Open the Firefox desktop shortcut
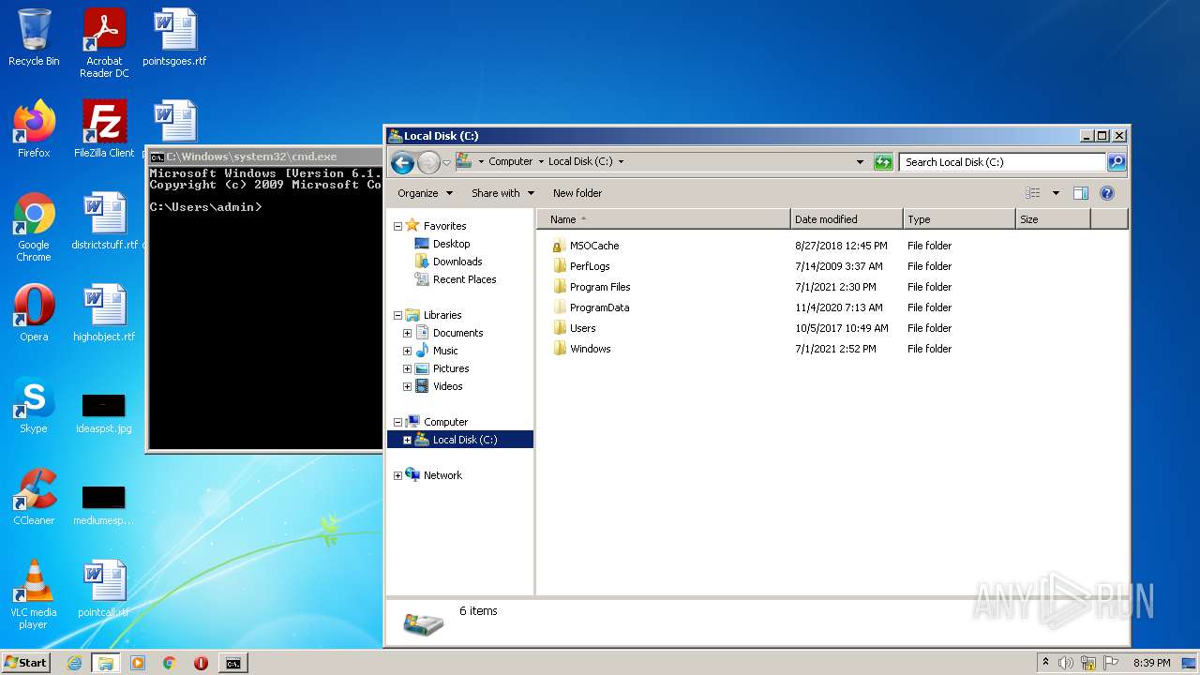1200x675 pixels. [34, 129]
